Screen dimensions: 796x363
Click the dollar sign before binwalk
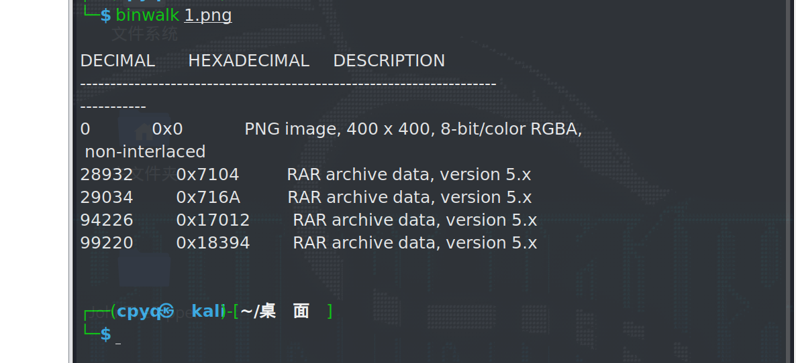(x=105, y=15)
